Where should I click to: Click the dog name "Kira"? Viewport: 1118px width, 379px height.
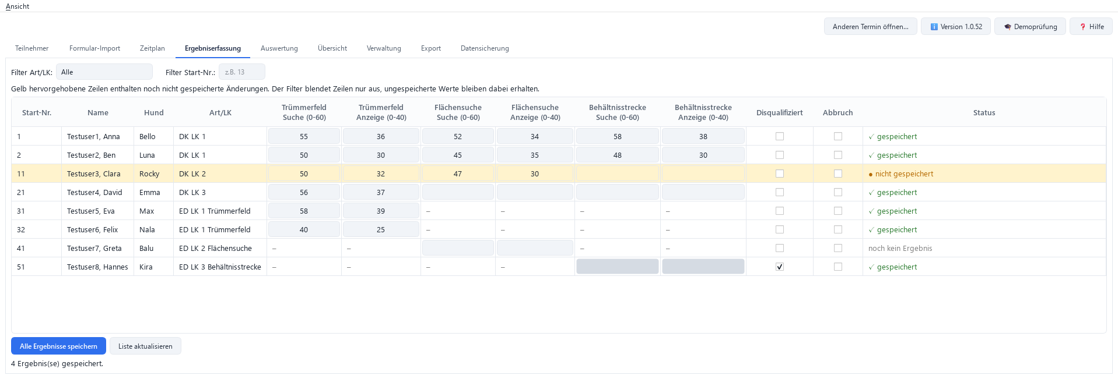click(146, 267)
